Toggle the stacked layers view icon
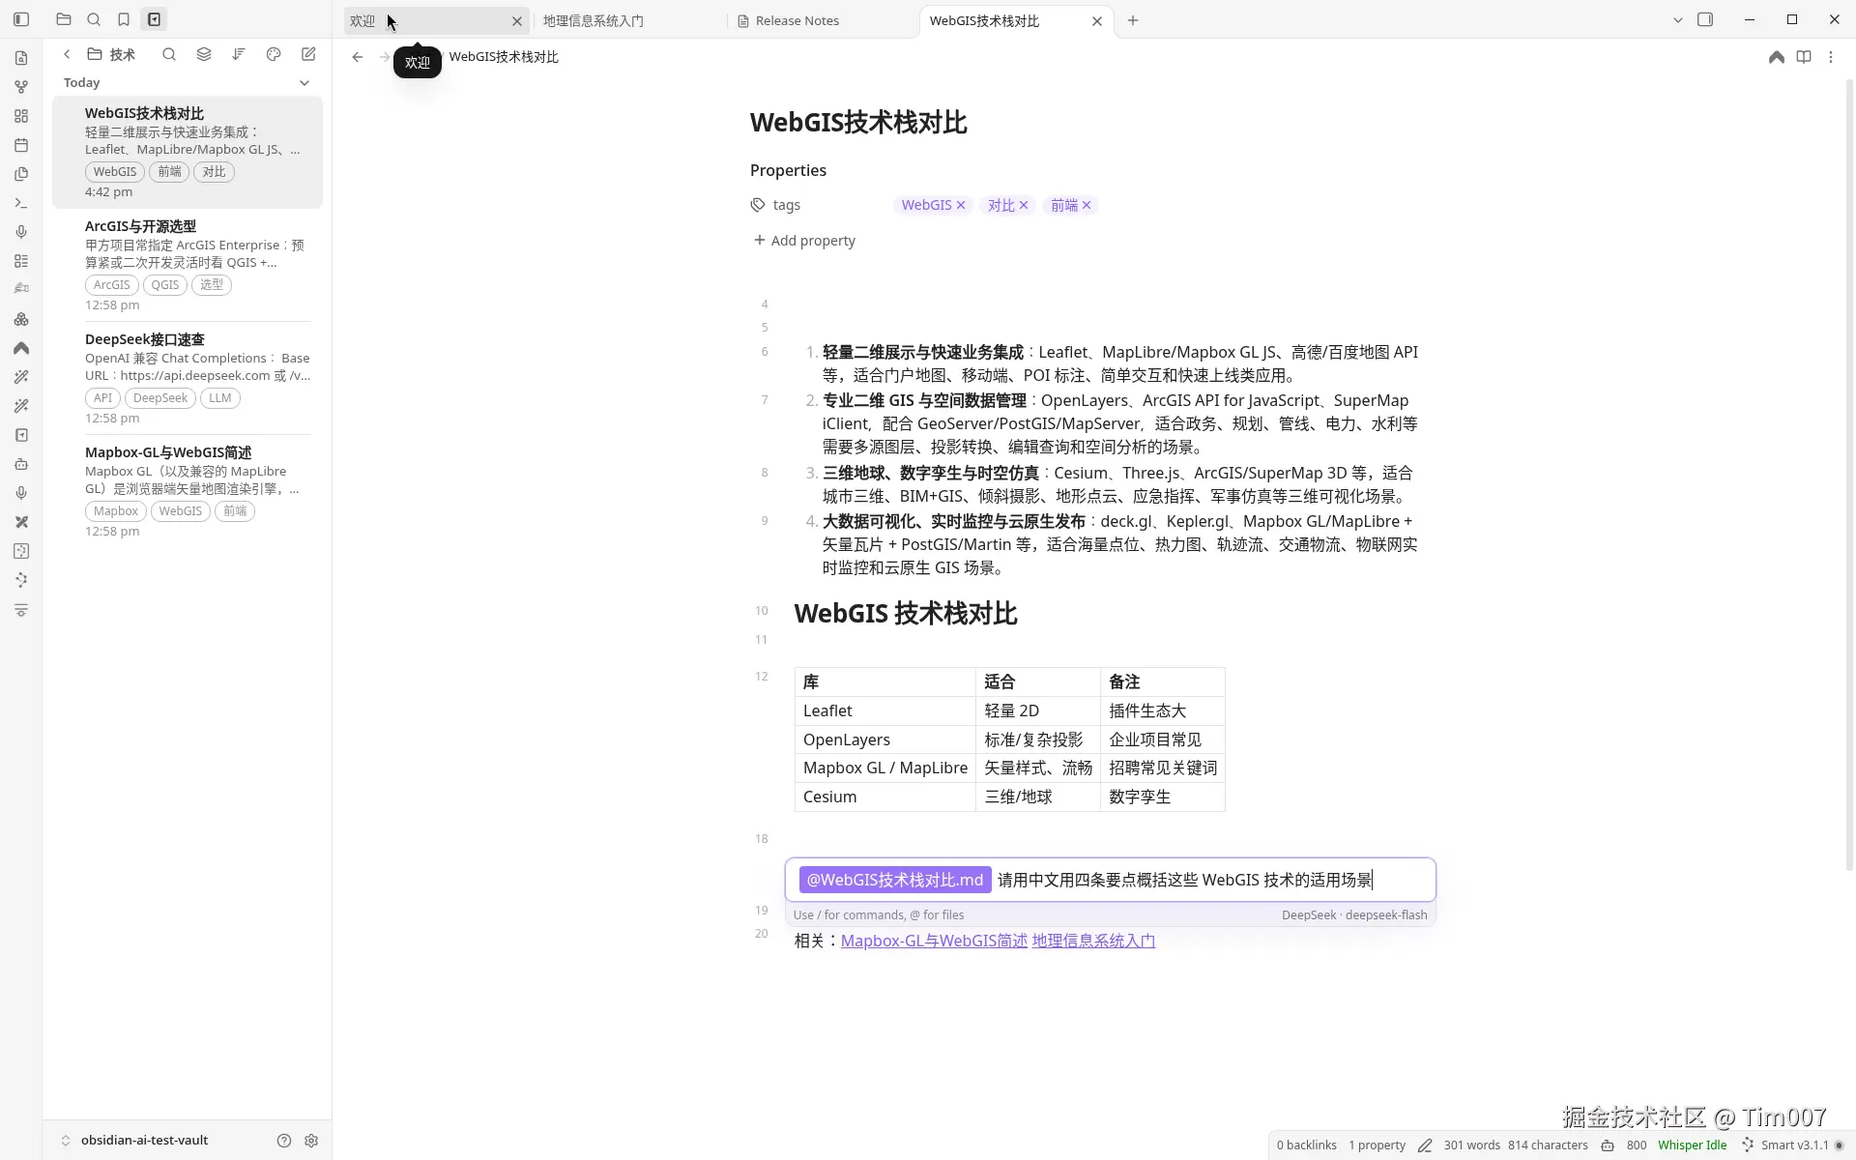 tap(204, 54)
